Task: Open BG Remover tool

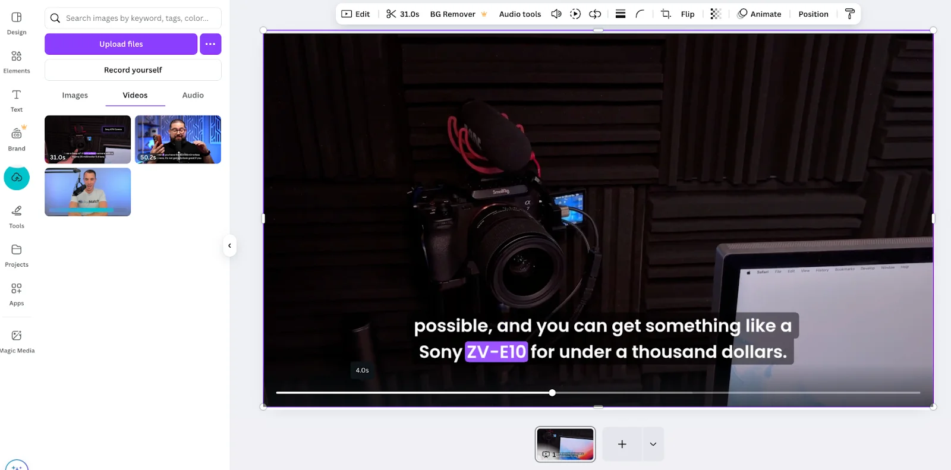Action: pyautogui.click(x=458, y=14)
